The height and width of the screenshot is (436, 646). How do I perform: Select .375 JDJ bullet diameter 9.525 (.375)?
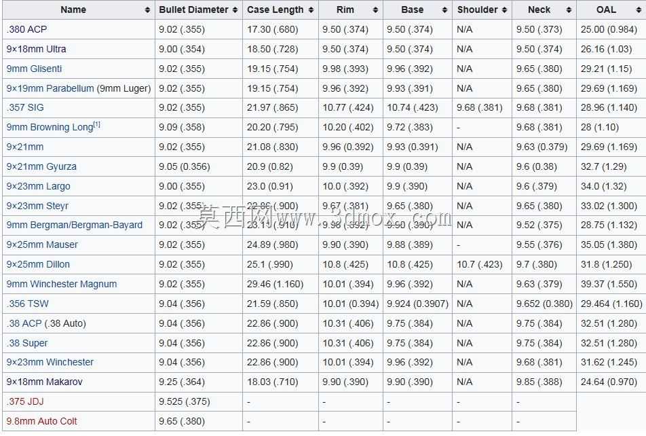coord(184,401)
